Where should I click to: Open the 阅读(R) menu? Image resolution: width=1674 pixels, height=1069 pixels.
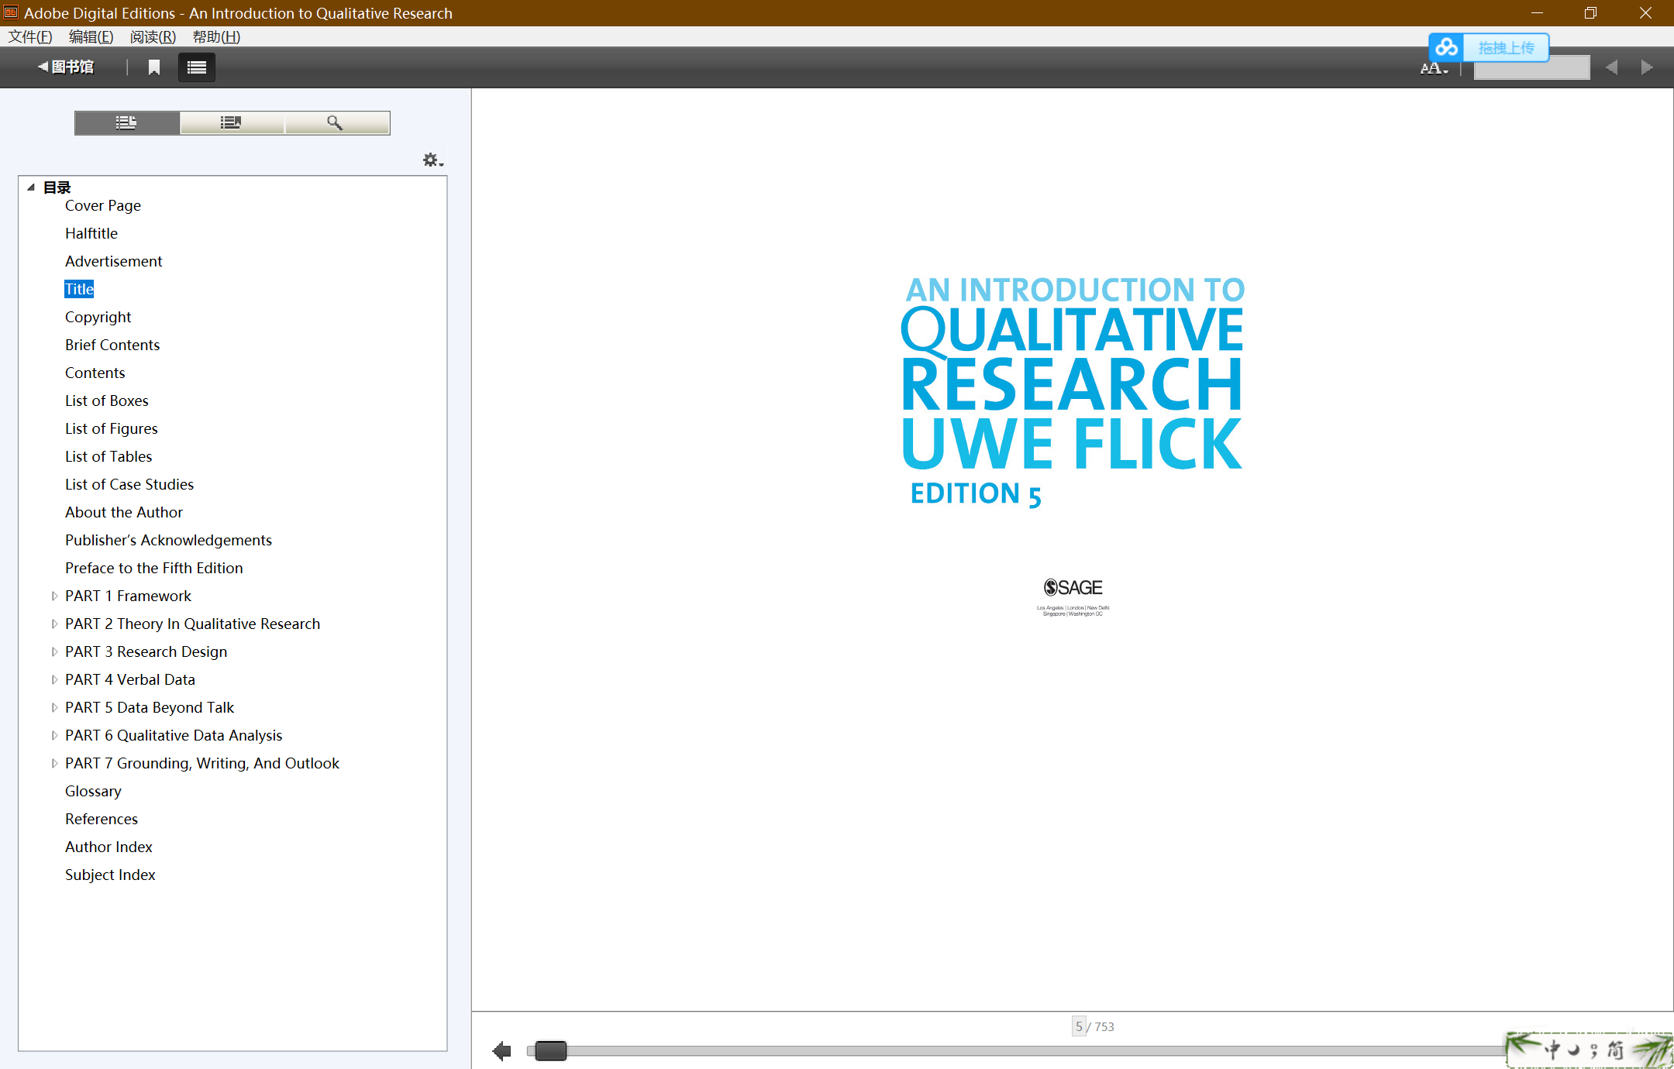tap(153, 36)
